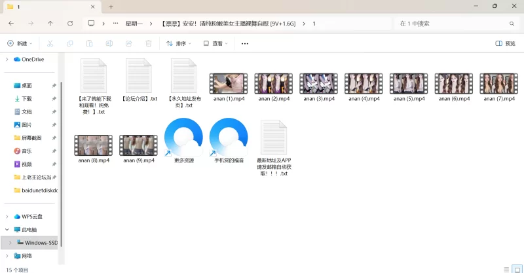Expand the WPS云盘 tree node
This screenshot has width=524, height=273.
coord(7,217)
